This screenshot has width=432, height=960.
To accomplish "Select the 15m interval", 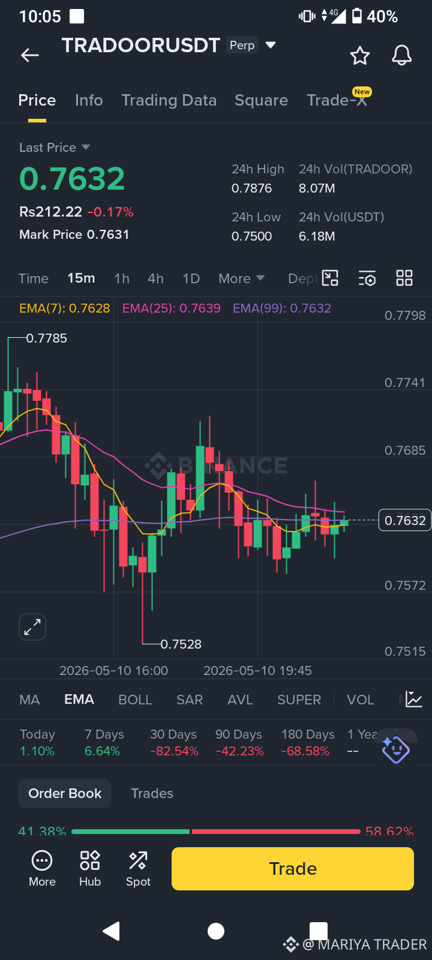I will click(x=81, y=278).
